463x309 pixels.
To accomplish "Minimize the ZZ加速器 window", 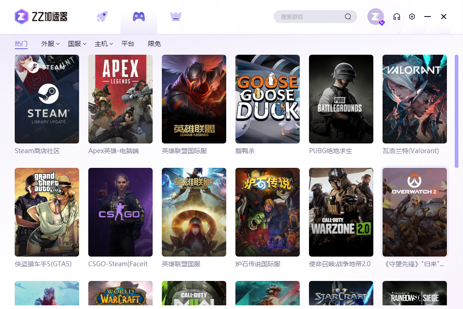I will pos(428,17).
